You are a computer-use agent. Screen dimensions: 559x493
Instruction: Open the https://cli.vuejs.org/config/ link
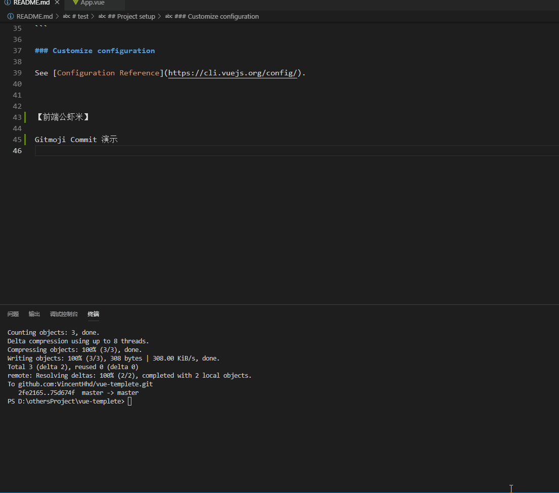(x=232, y=73)
